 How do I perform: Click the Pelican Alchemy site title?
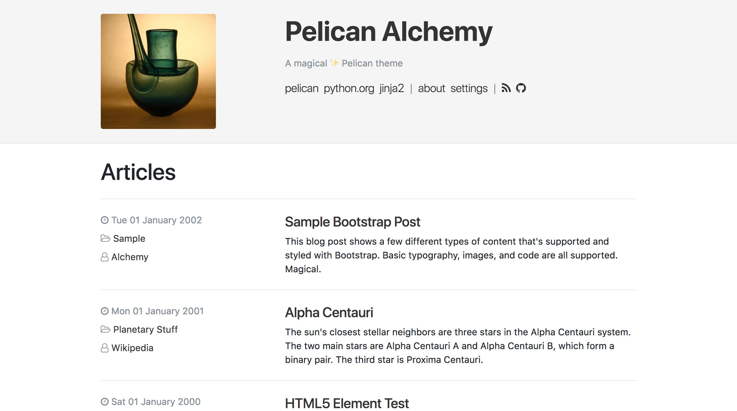(388, 31)
